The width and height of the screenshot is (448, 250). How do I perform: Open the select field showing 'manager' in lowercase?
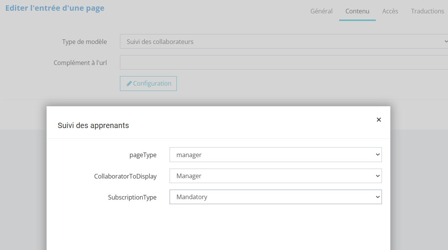(x=275, y=155)
